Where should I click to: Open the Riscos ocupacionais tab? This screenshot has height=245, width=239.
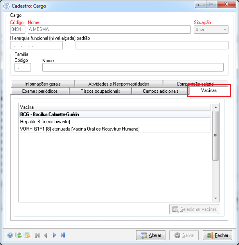[x=100, y=91]
